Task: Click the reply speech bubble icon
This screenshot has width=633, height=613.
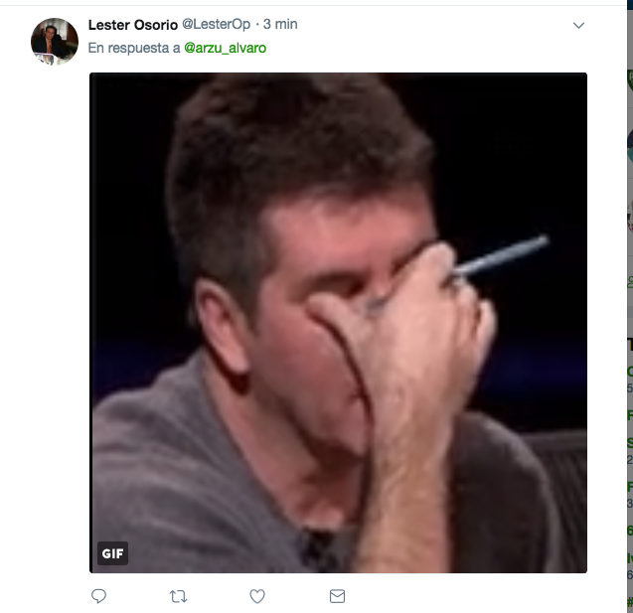Action: click(x=98, y=596)
